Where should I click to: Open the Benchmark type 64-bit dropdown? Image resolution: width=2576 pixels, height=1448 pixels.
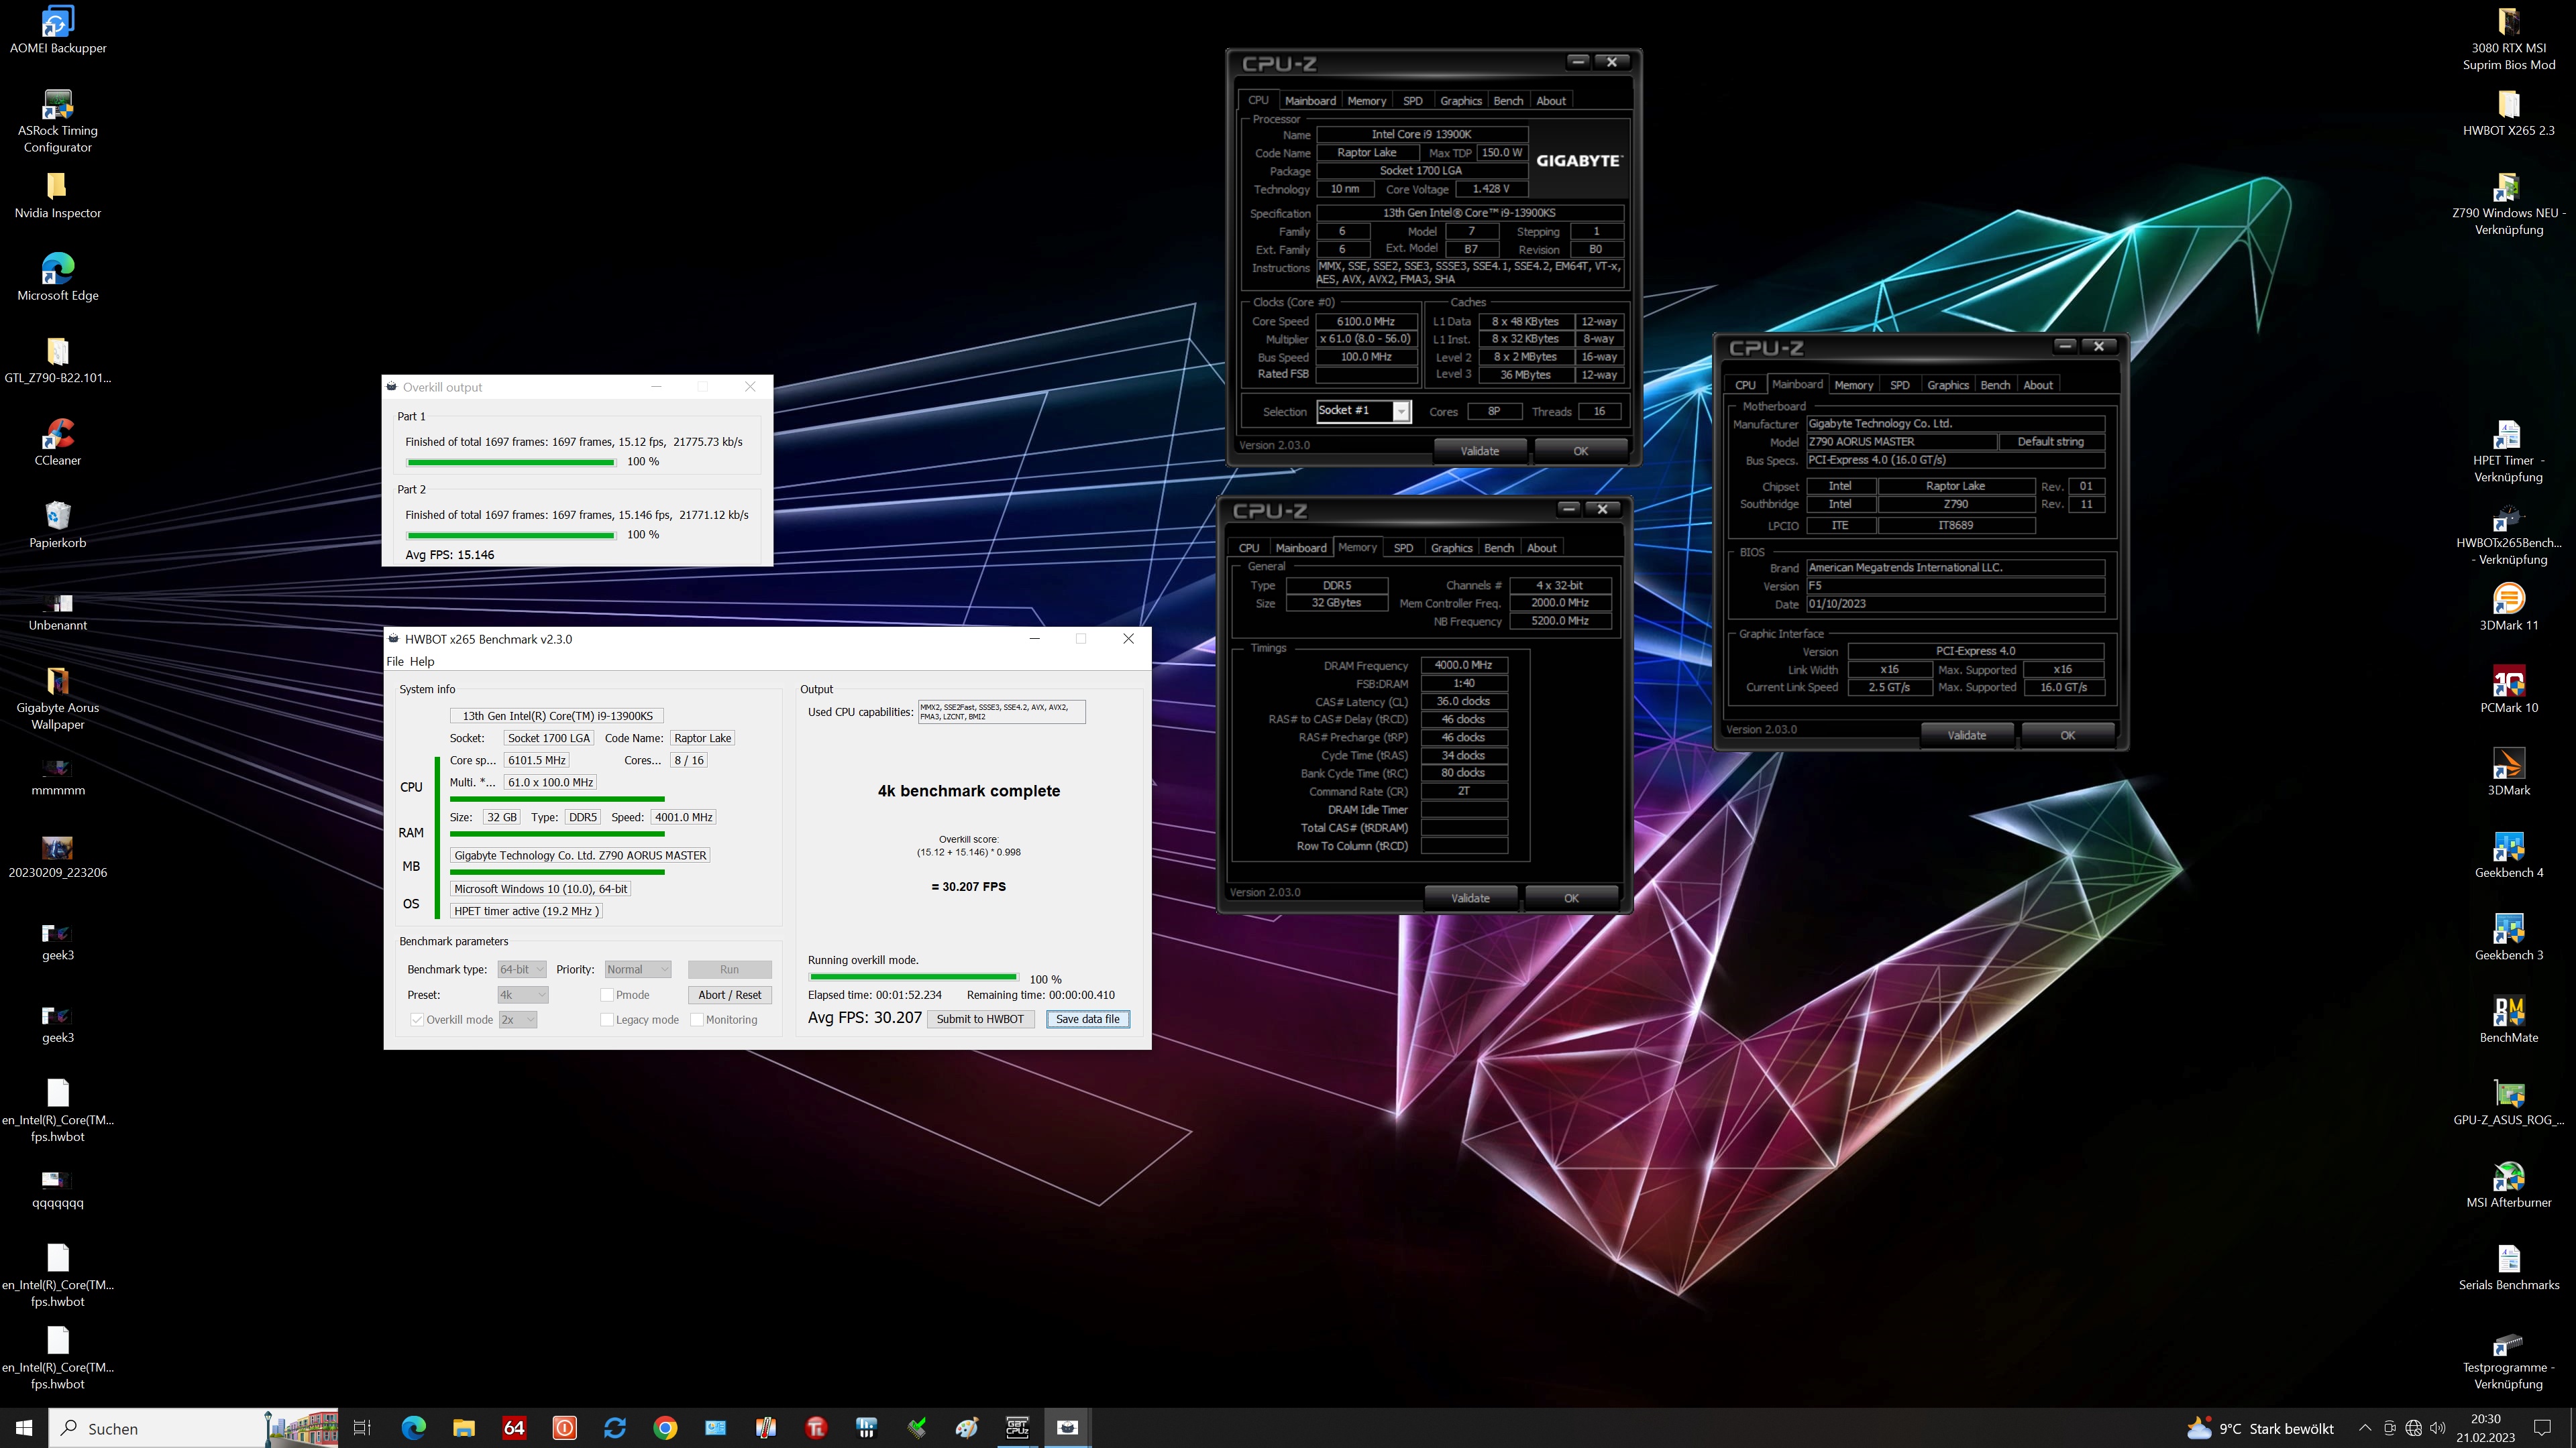[x=522, y=969]
